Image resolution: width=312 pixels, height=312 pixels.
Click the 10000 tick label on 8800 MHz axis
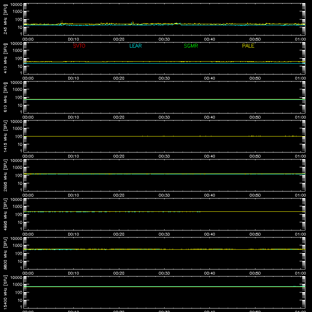tap(16, 239)
